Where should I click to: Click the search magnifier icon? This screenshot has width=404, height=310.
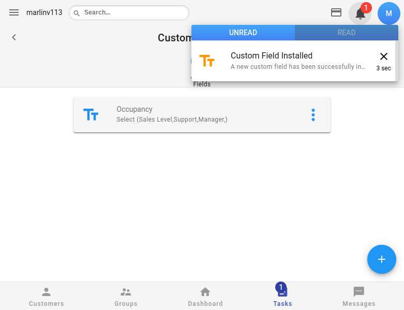click(77, 13)
